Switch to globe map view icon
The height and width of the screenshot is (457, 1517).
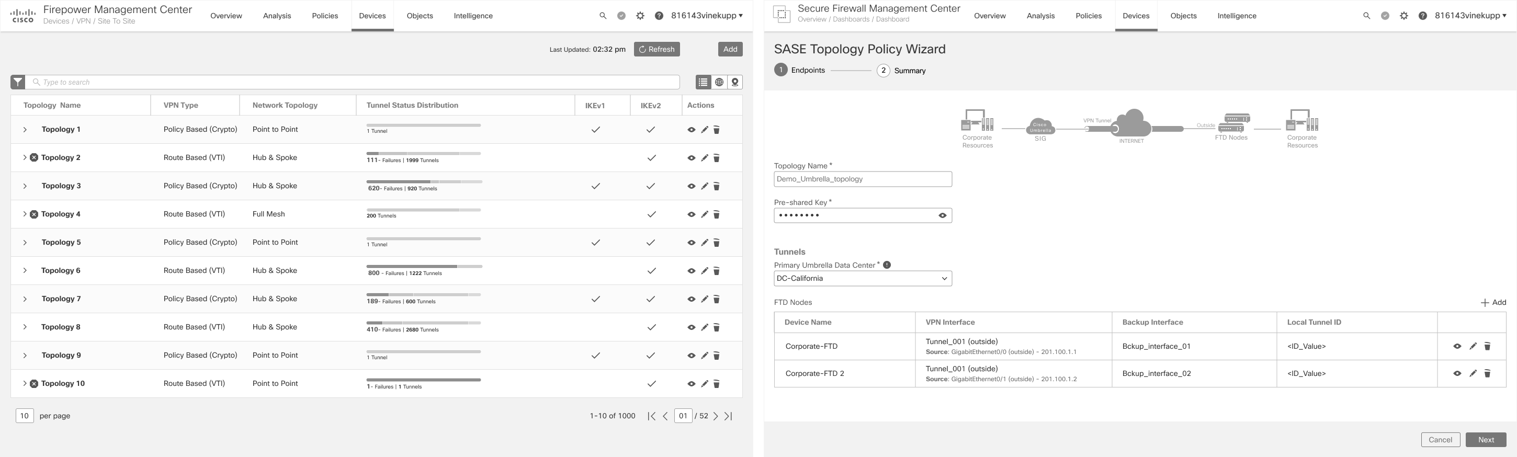tap(719, 82)
